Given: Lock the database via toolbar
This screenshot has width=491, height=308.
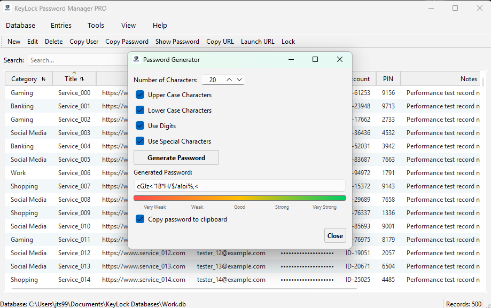Looking at the screenshot, I should click(x=288, y=42).
